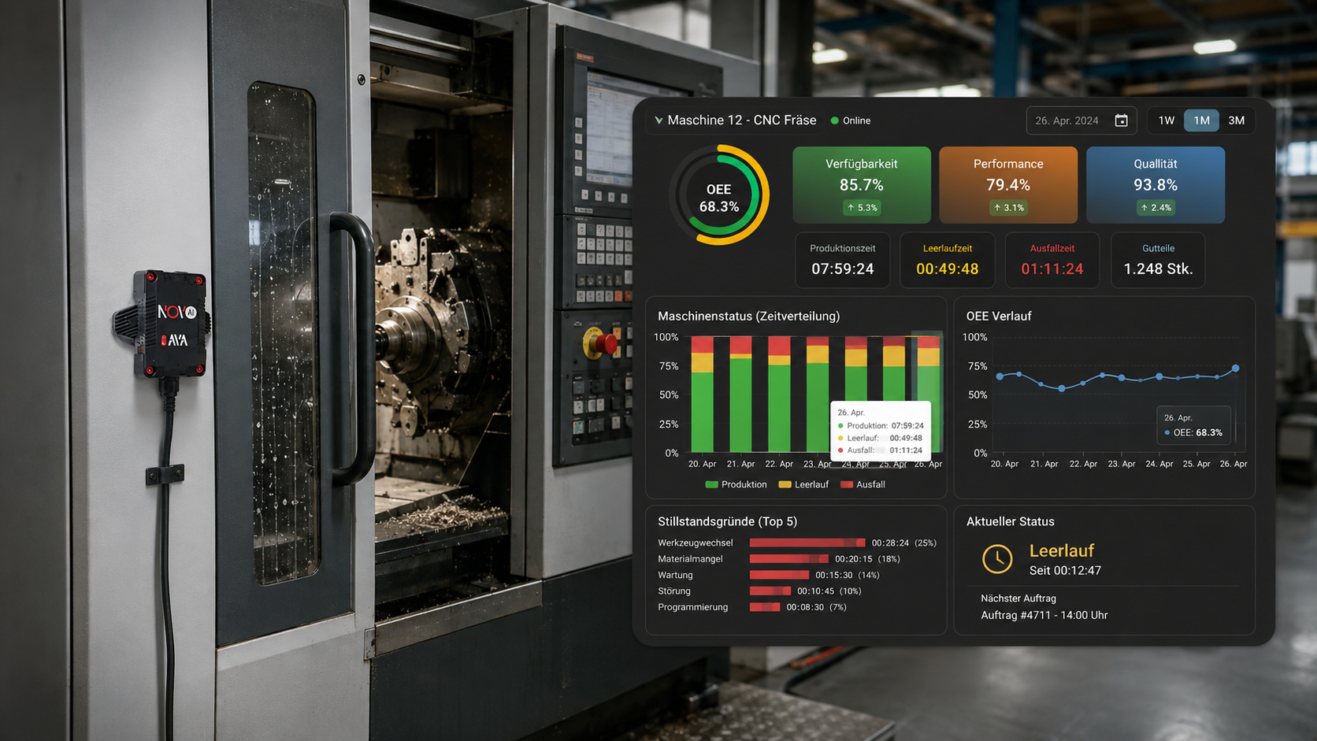The height and width of the screenshot is (741, 1317).
Task: Toggle Leerlauf legend entry in chart
Action: point(803,484)
